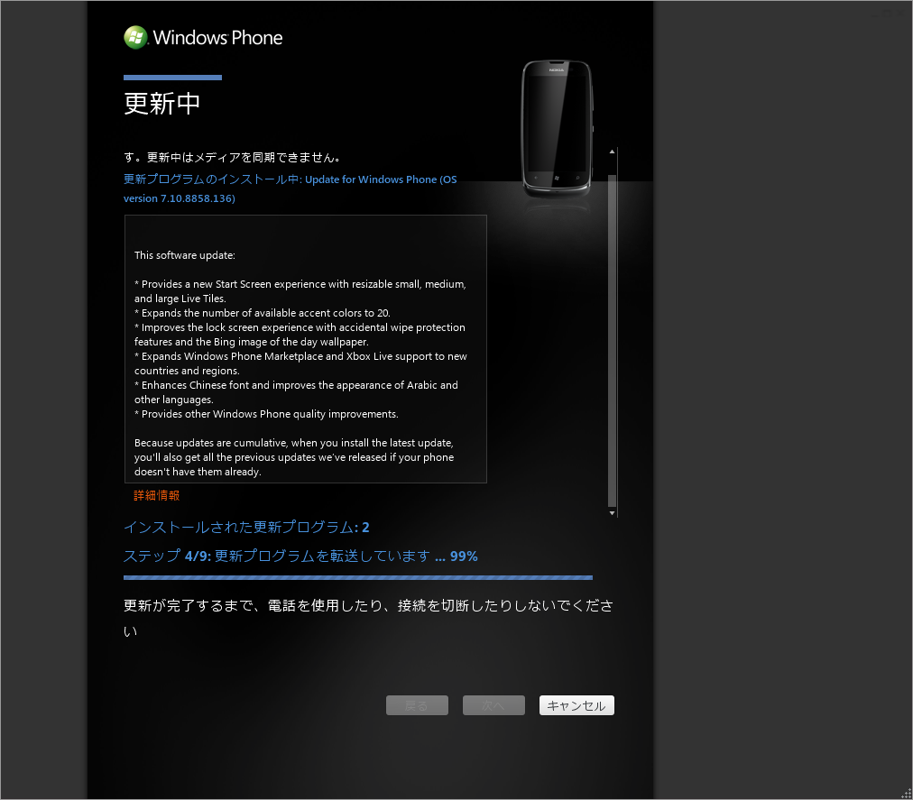Click the accent colors to 20 line
Screen dimensions: 913x800
click(262, 313)
